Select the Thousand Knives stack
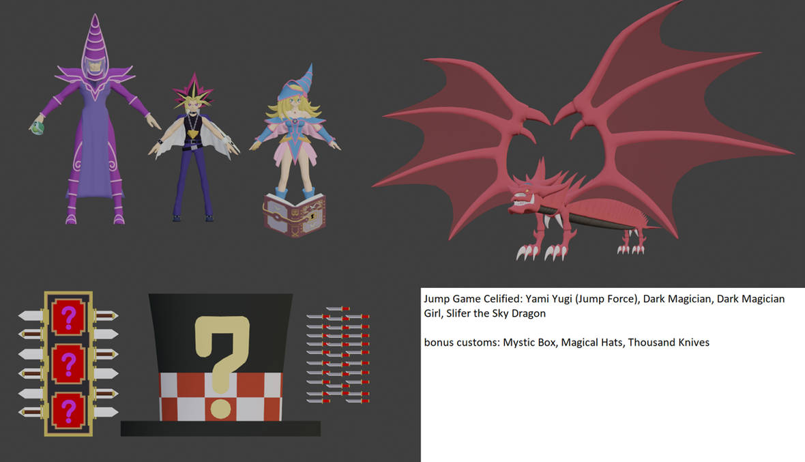805x462 pixels. click(339, 355)
